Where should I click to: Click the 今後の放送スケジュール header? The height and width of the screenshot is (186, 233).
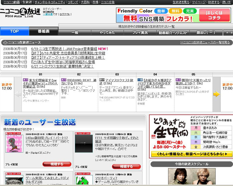192,164
